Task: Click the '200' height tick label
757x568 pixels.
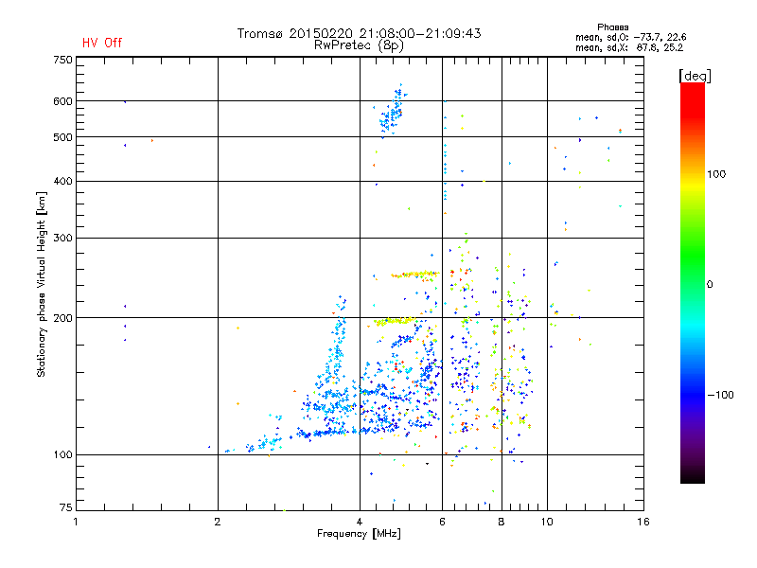Action: click(62, 318)
